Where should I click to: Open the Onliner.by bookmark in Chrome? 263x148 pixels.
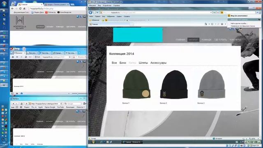[51, 12]
